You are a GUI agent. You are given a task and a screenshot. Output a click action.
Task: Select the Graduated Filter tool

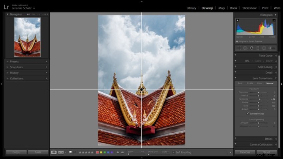coord(258,48)
